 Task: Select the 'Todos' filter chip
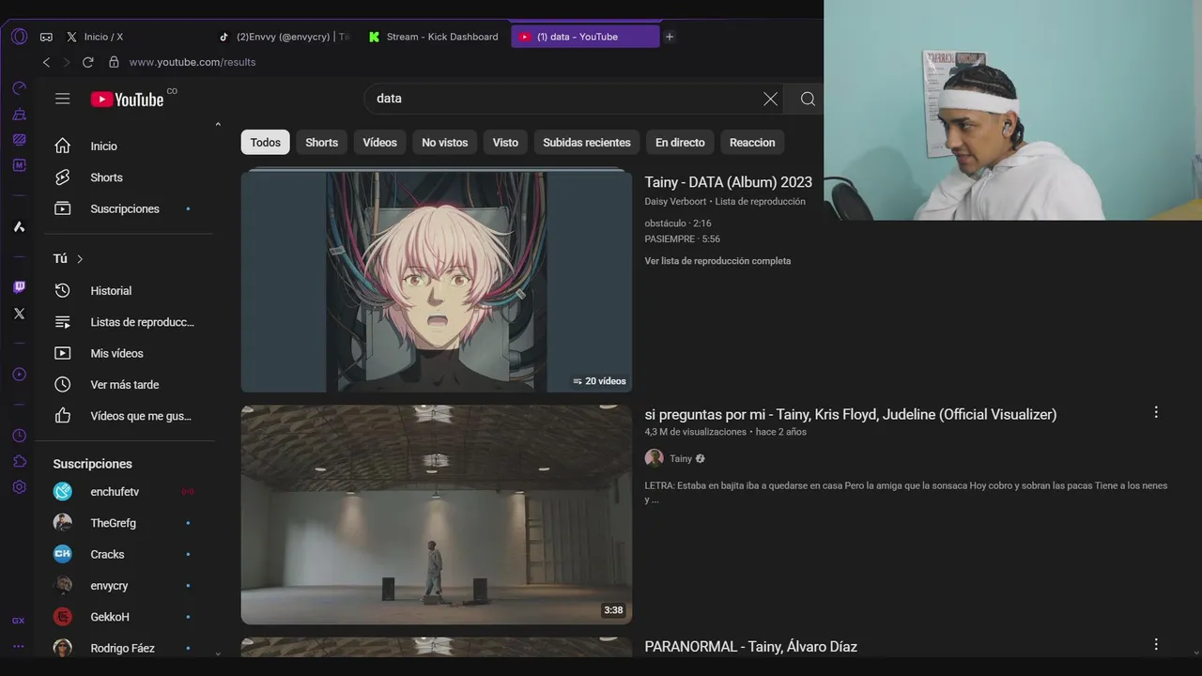(x=265, y=143)
